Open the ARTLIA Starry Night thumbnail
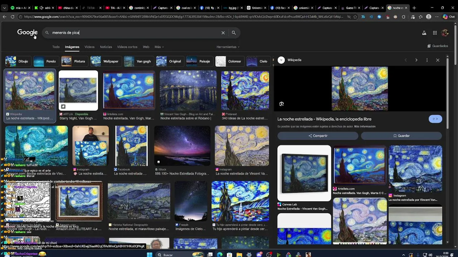Screen dimensions: 458x257 [x=78, y=90]
